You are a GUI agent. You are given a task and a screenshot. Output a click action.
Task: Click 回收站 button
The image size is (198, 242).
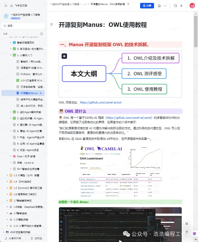click(x=36, y=239)
